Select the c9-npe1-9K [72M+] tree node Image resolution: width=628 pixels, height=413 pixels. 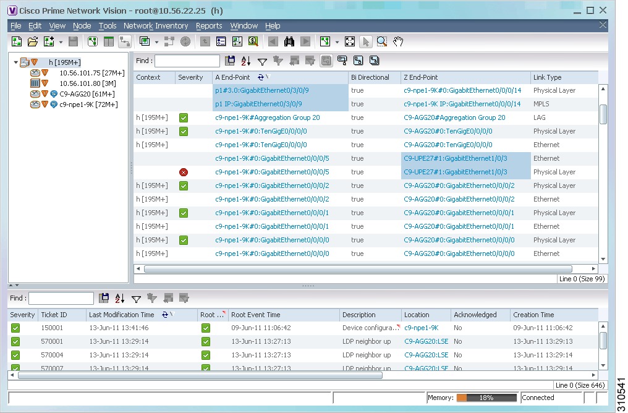(x=88, y=104)
